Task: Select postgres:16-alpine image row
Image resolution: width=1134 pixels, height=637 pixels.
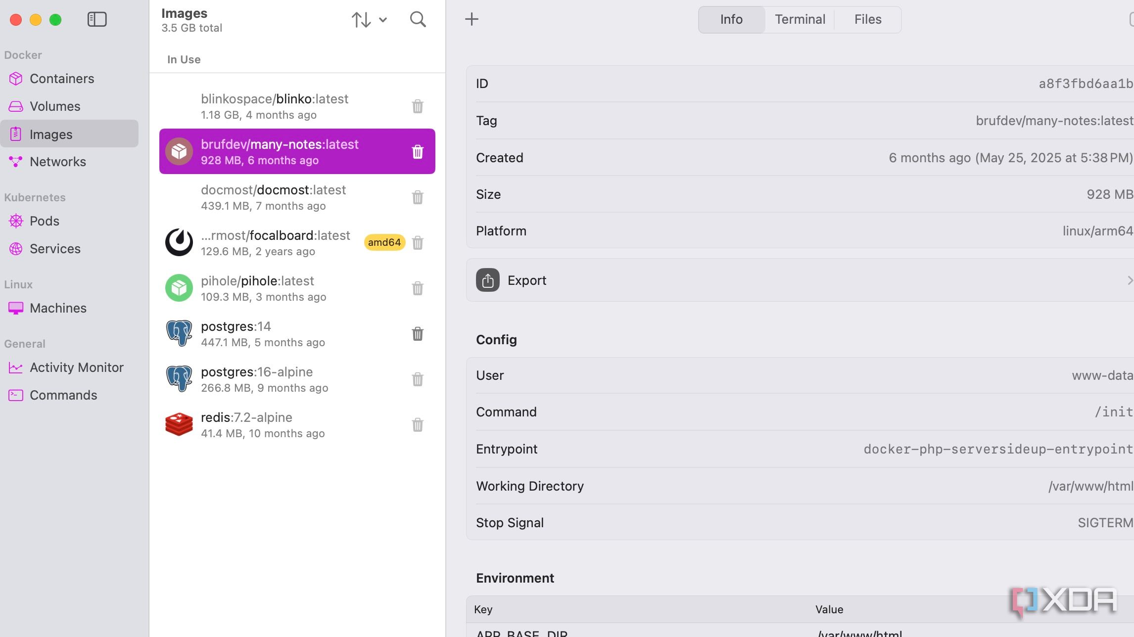Action: pyautogui.click(x=297, y=379)
